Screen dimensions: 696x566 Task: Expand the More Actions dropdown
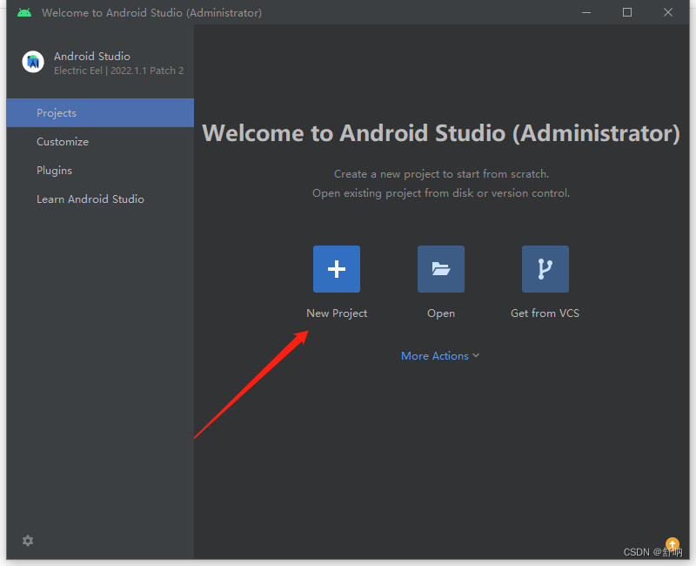point(440,356)
